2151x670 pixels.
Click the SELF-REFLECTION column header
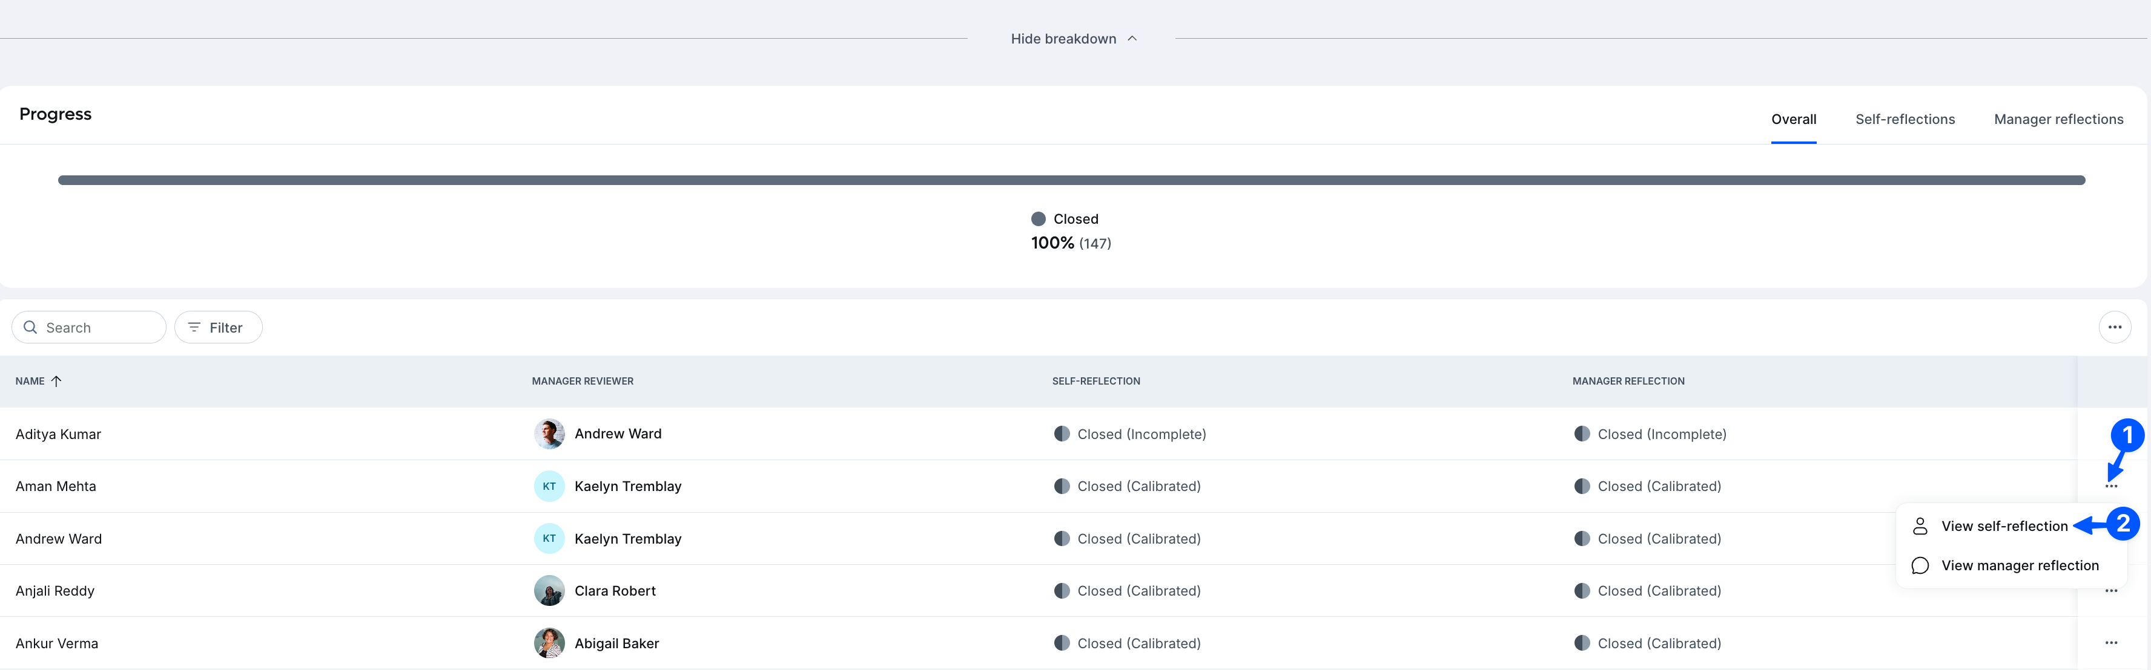[x=1095, y=381]
